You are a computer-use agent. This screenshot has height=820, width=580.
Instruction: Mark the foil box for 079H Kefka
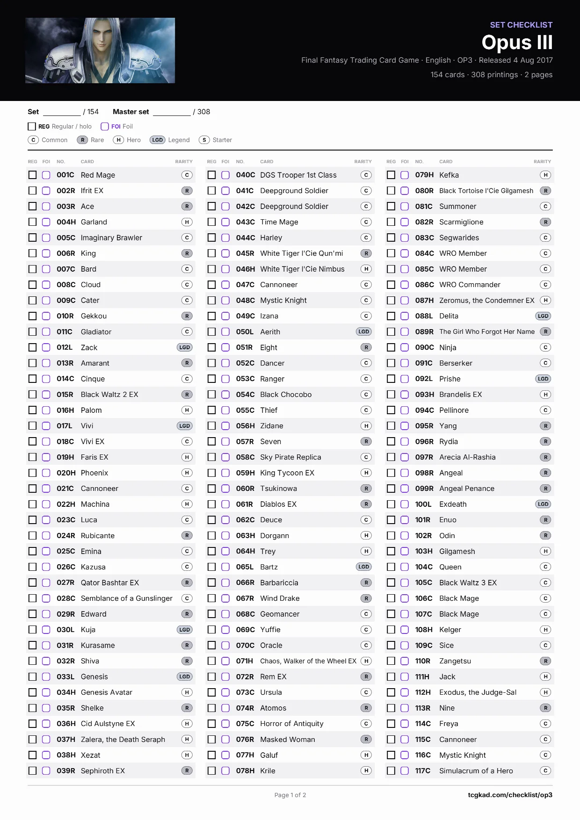point(405,175)
